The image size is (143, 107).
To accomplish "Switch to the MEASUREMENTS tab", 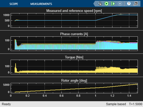I will (41, 4).
